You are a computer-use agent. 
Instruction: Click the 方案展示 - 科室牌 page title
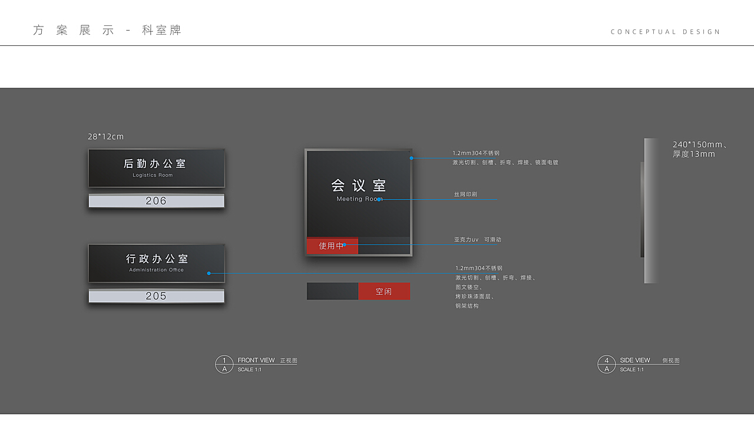[107, 31]
